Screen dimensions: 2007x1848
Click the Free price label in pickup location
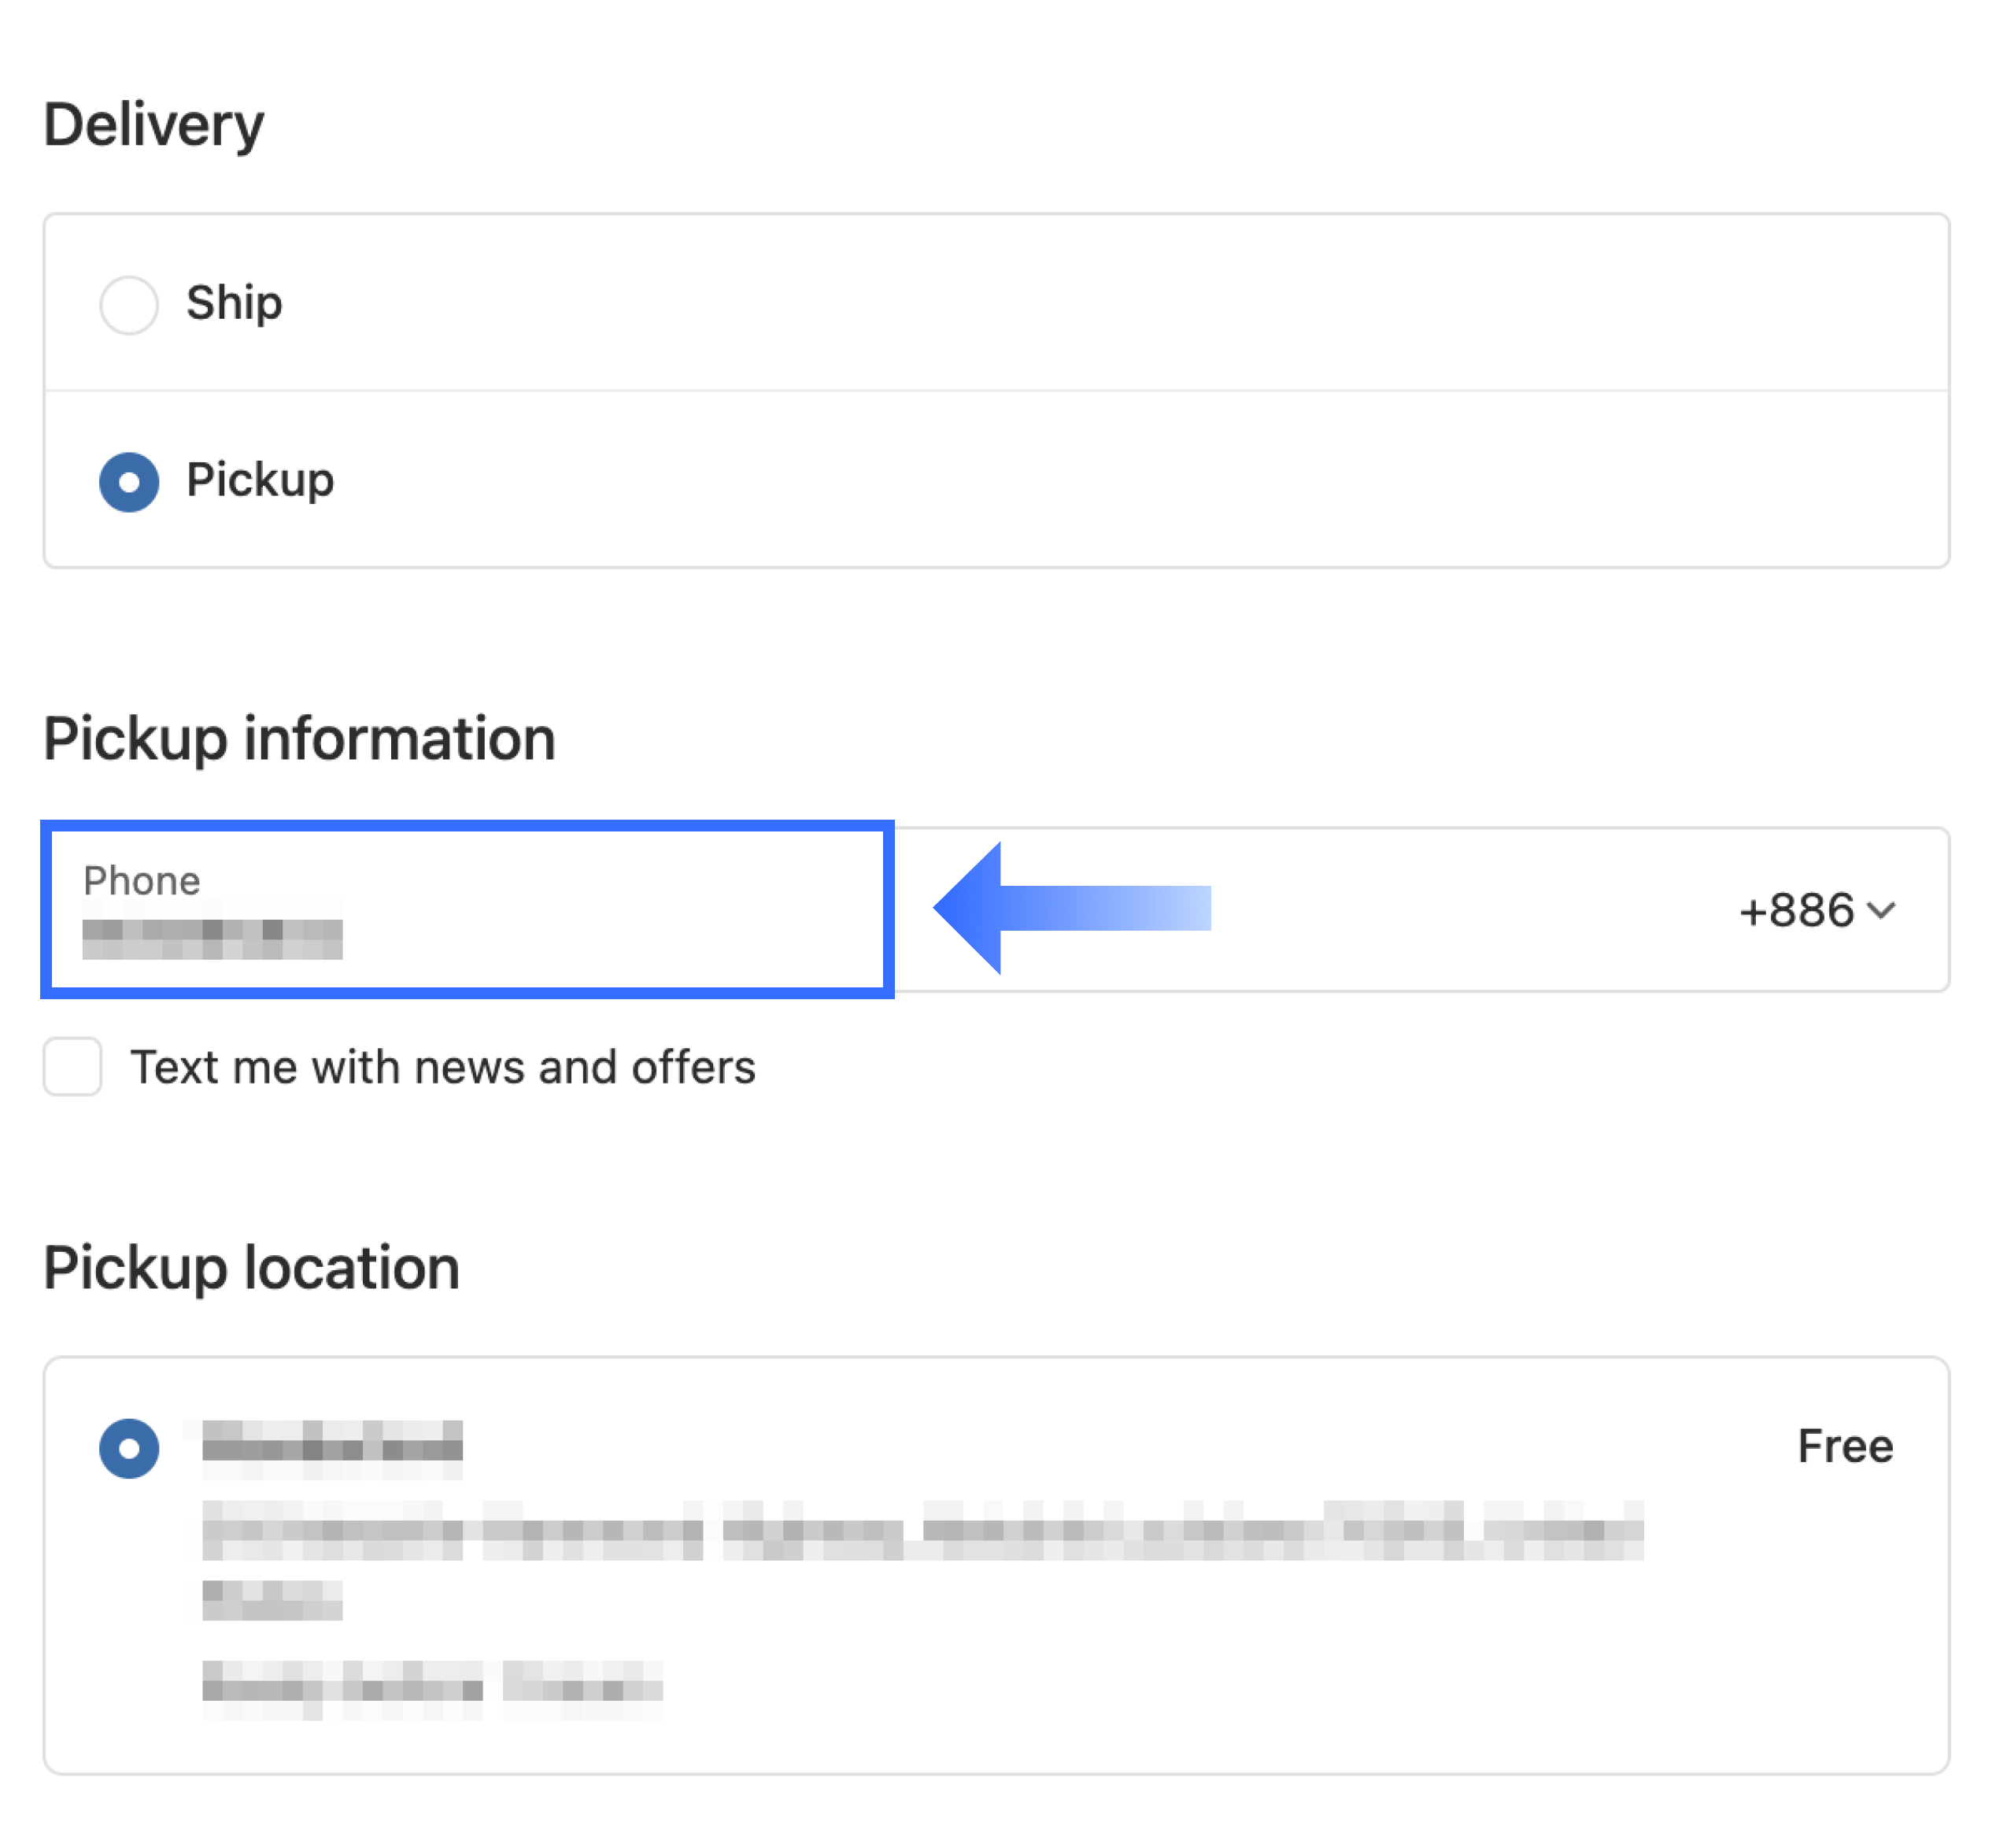pyautogui.click(x=1845, y=1446)
